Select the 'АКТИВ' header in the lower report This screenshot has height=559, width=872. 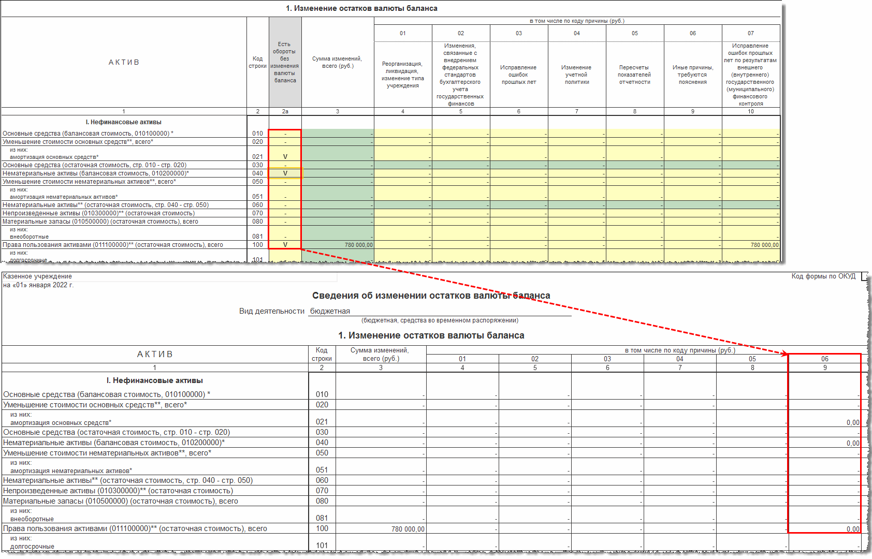click(155, 354)
